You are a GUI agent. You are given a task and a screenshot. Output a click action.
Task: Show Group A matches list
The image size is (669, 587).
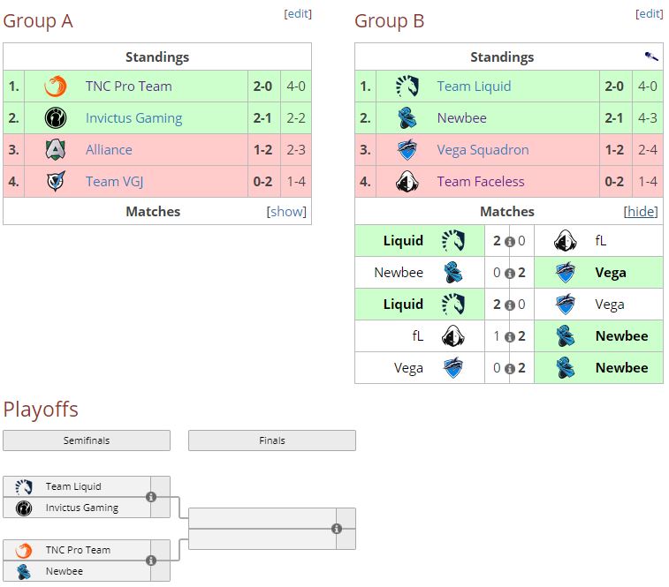[286, 212]
